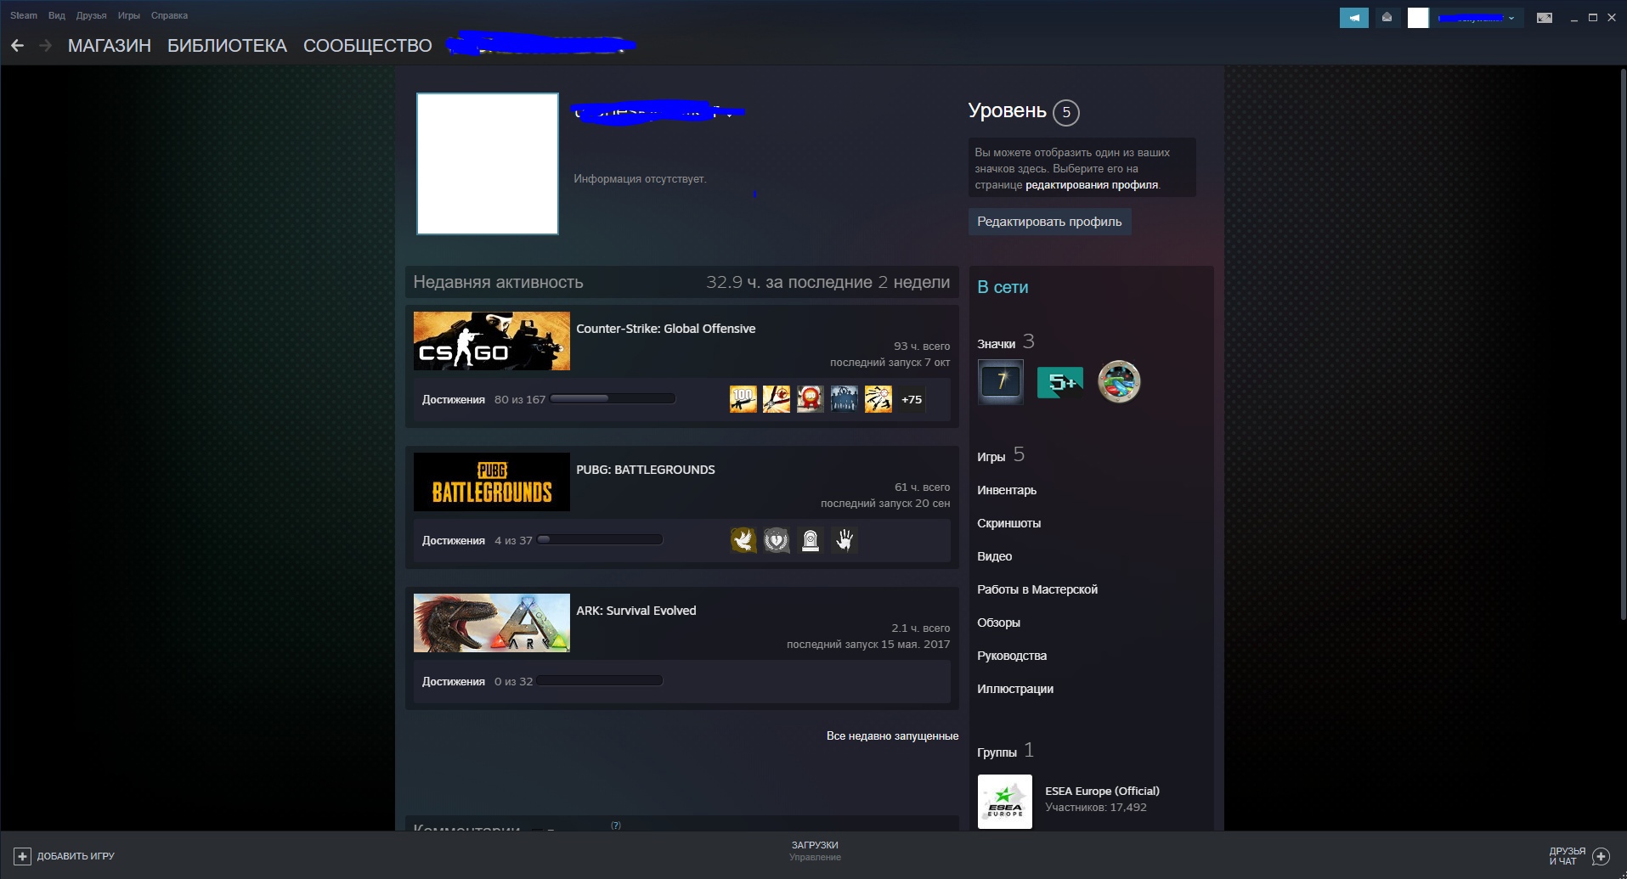This screenshot has width=1627, height=879.
Task: Open the Группы 1 link
Action: [1005, 751]
